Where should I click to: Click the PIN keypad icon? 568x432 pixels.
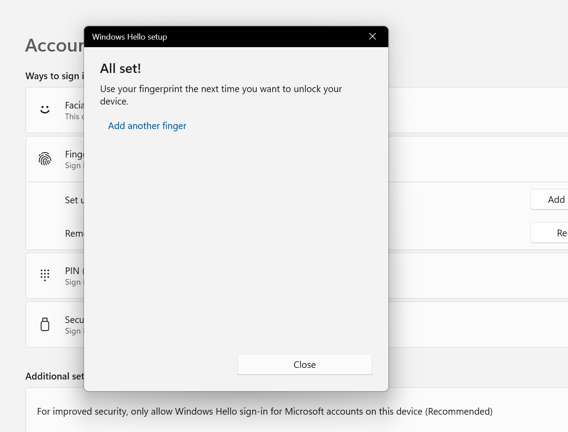pyautogui.click(x=45, y=275)
